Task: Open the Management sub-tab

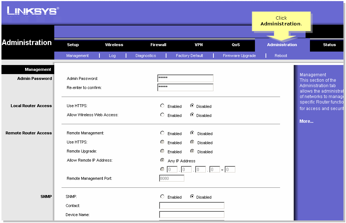Action: [x=78, y=56]
